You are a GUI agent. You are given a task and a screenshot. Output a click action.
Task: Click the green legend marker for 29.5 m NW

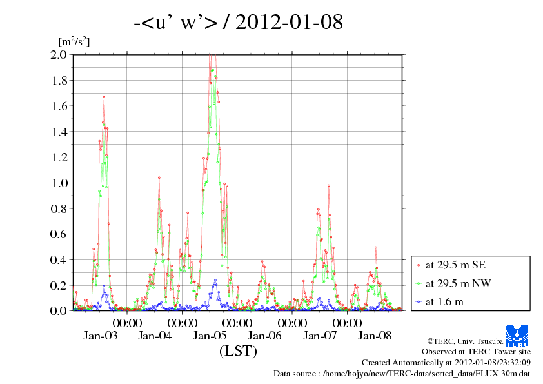tap(419, 284)
